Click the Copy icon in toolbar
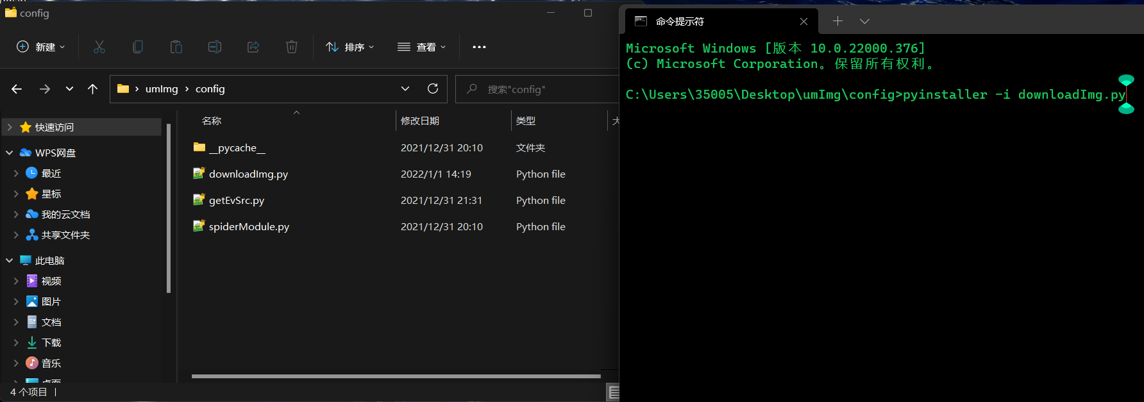 point(138,47)
